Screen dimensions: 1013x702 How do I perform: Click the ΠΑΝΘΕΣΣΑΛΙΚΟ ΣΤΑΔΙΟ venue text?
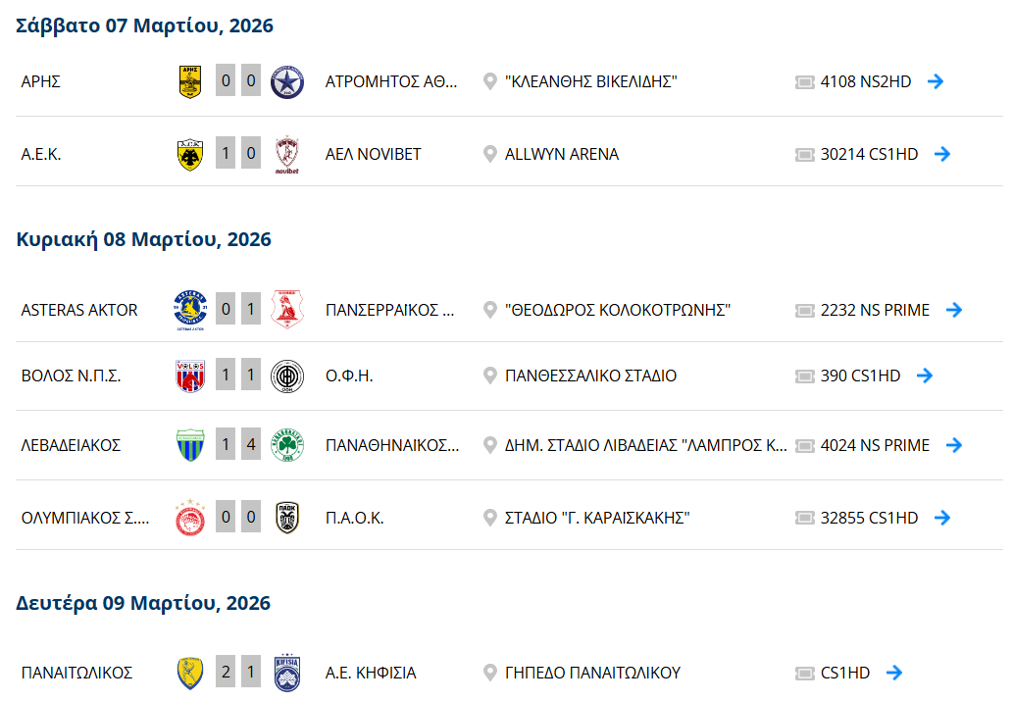click(x=590, y=376)
